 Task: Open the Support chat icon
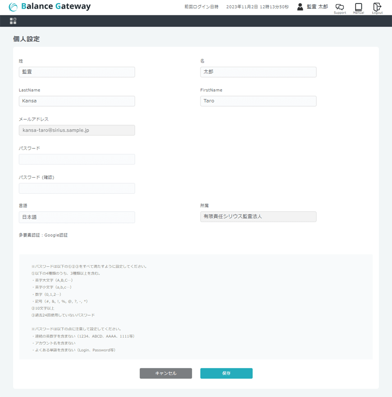click(340, 7)
